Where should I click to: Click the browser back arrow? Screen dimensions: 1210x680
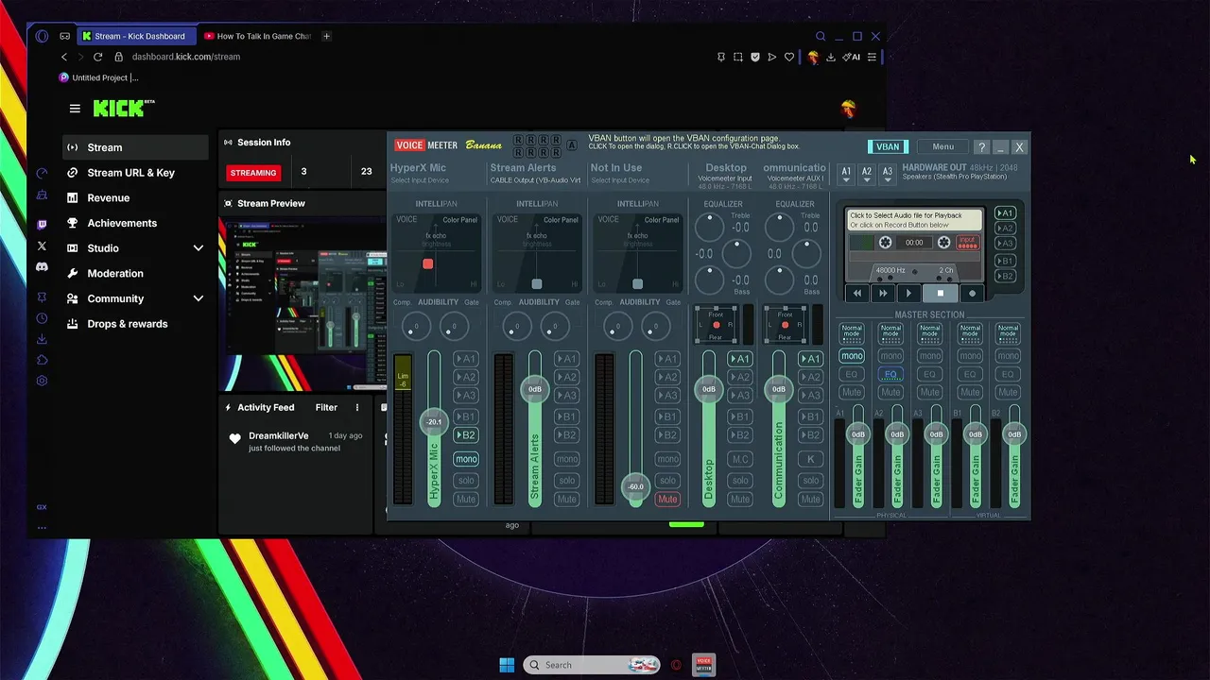click(64, 57)
